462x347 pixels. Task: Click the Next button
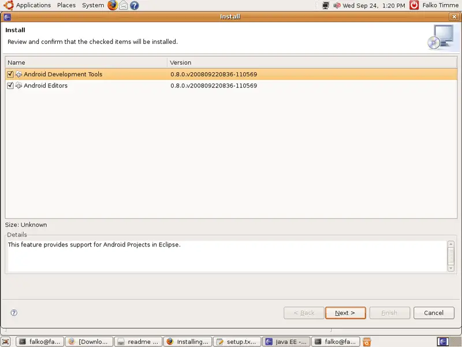coord(345,313)
